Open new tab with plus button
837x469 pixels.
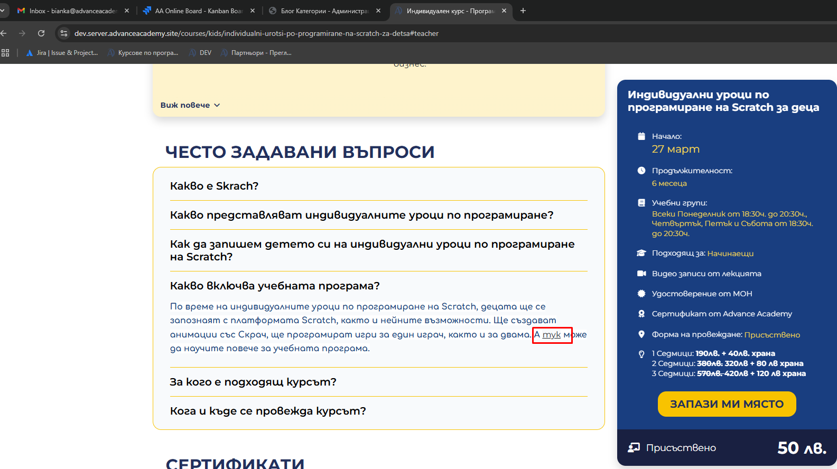coord(523,11)
